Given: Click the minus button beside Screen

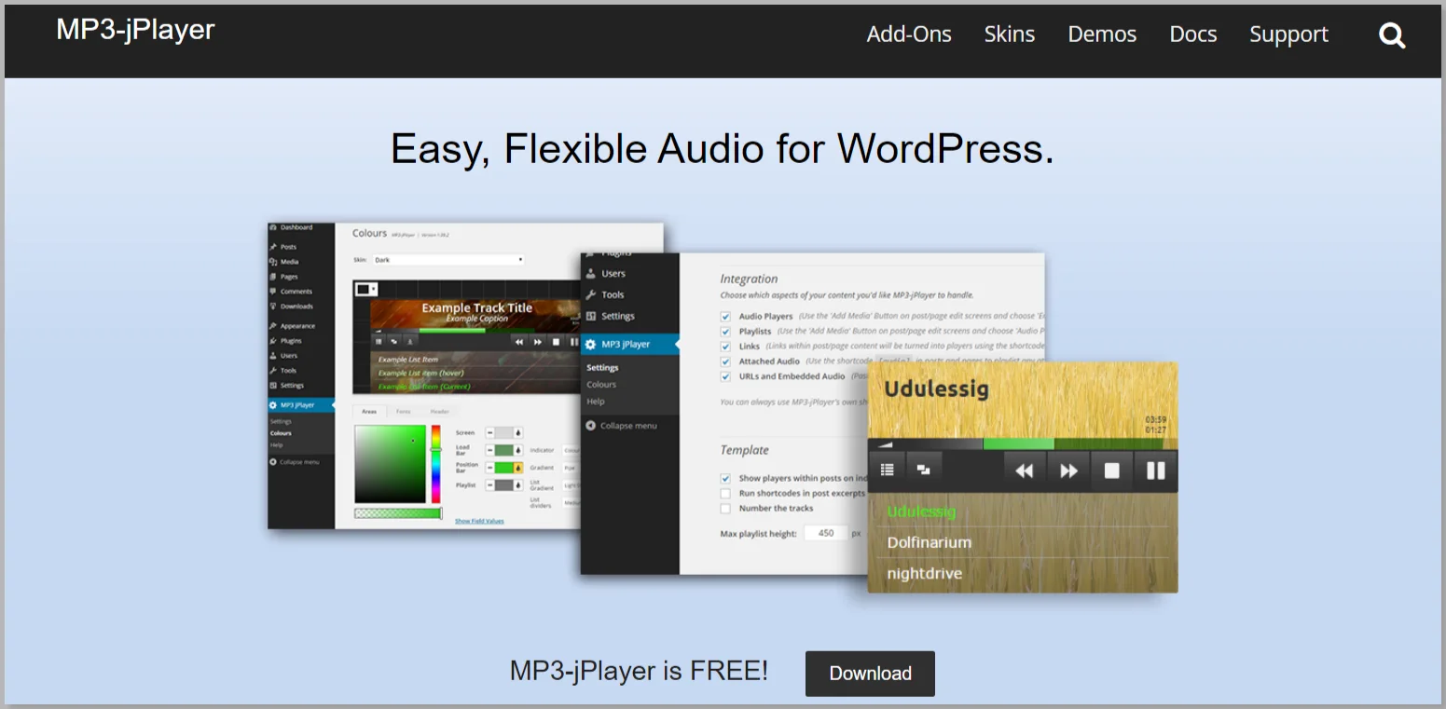Looking at the screenshot, I should (x=489, y=432).
